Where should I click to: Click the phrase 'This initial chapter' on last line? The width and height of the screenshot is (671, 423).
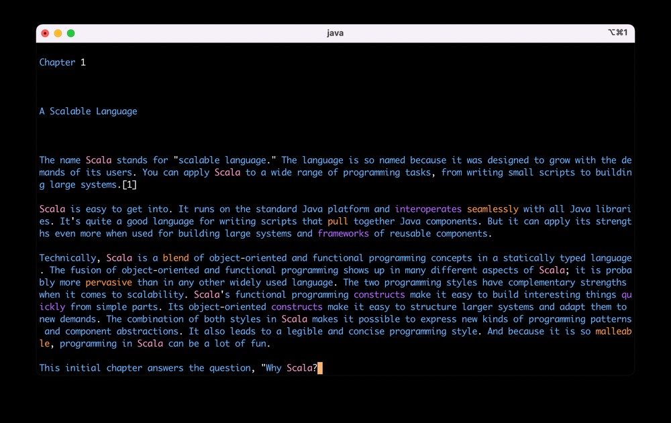tap(91, 368)
